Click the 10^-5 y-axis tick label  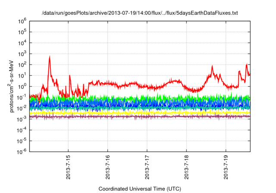pos(22,141)
